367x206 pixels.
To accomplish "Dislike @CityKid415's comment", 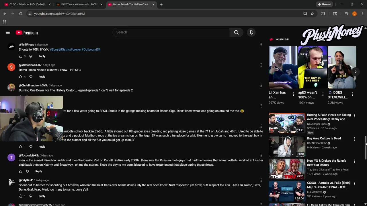I will tap(31, 196).
